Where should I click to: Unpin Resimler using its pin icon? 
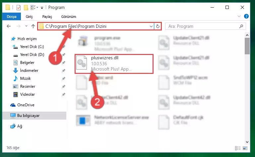[x=64, y=86]
